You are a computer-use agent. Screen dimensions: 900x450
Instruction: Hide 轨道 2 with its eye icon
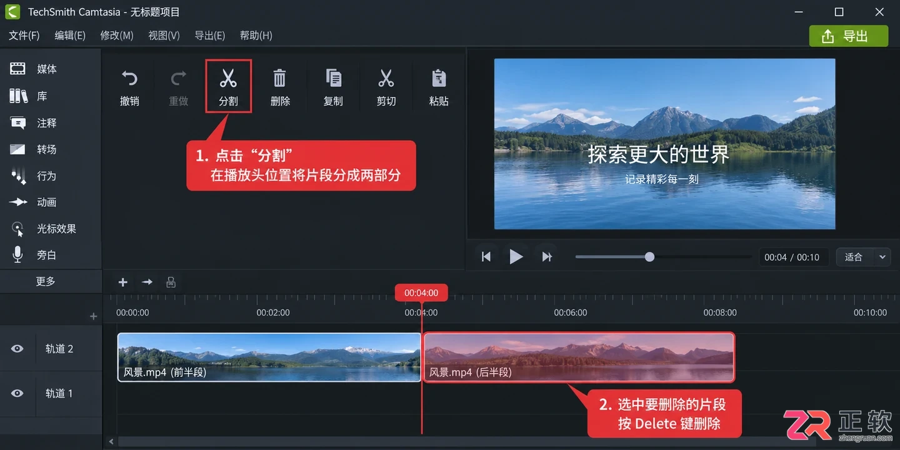pos(17,349)
